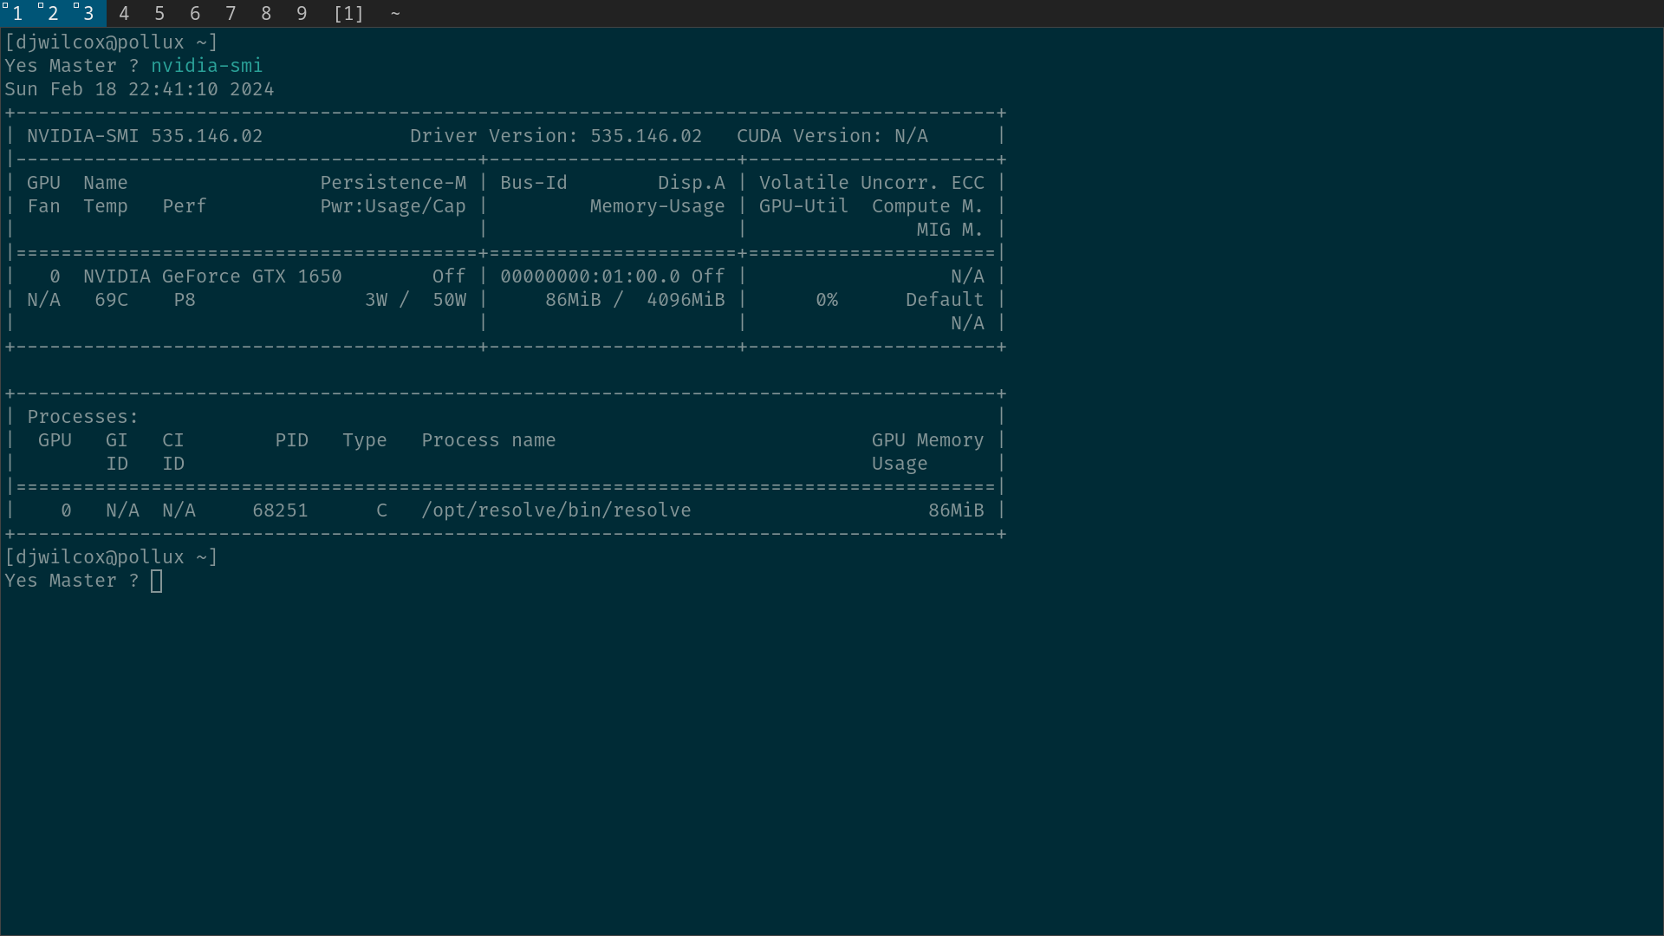Click Bus-Id value 00000000:01:00.0

pos(589,276)
